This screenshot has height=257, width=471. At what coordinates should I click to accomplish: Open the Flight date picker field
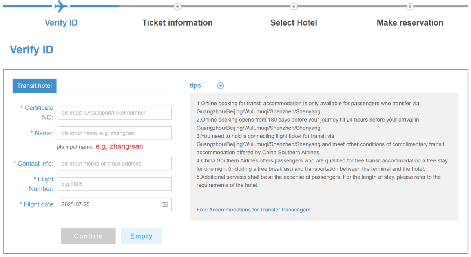click(115, 204)
